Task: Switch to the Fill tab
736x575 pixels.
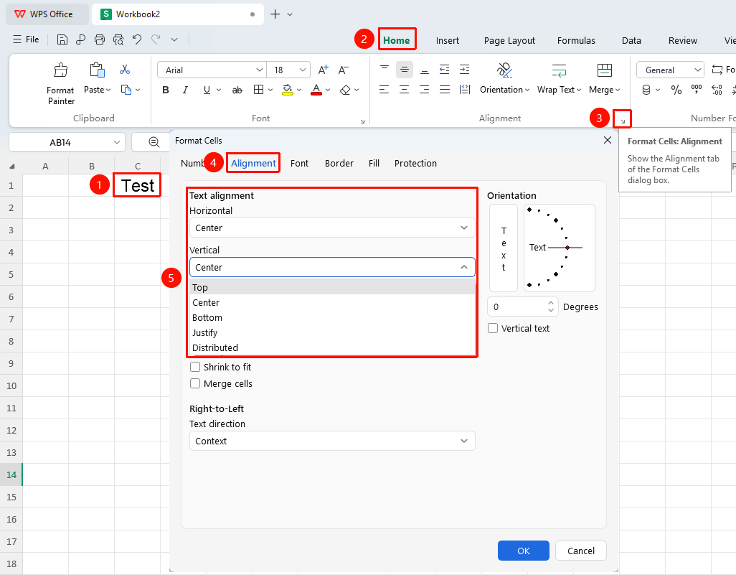Action: (374, 163)
